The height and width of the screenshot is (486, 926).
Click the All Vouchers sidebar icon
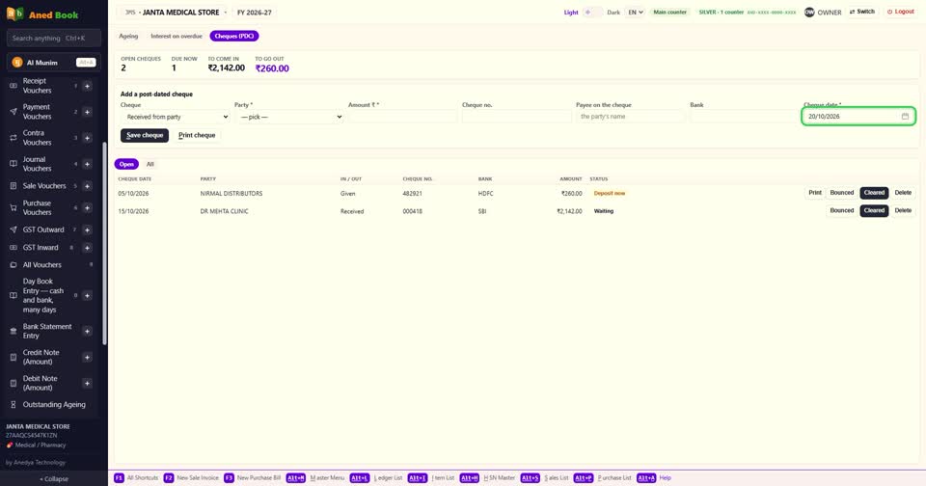pos(13,265)
